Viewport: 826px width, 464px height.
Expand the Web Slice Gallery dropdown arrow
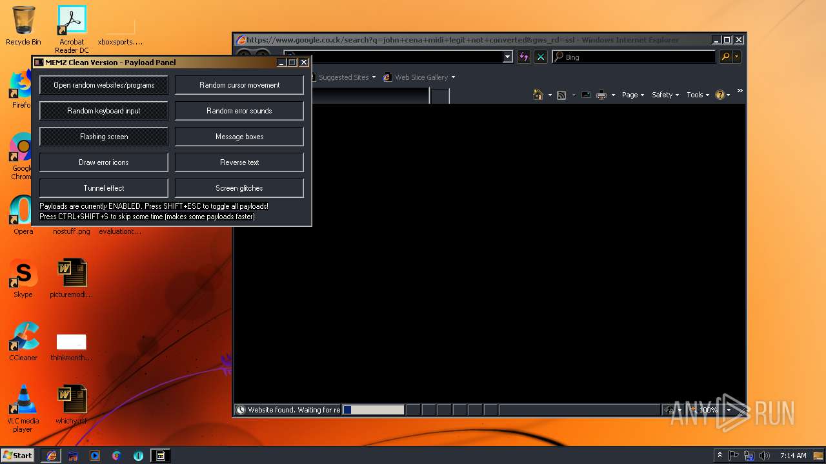tap(453, 77)
